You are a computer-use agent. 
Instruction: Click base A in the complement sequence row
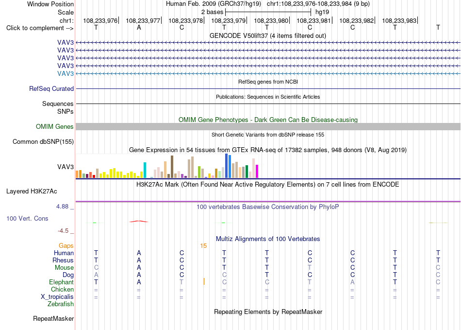pos(139,28)
